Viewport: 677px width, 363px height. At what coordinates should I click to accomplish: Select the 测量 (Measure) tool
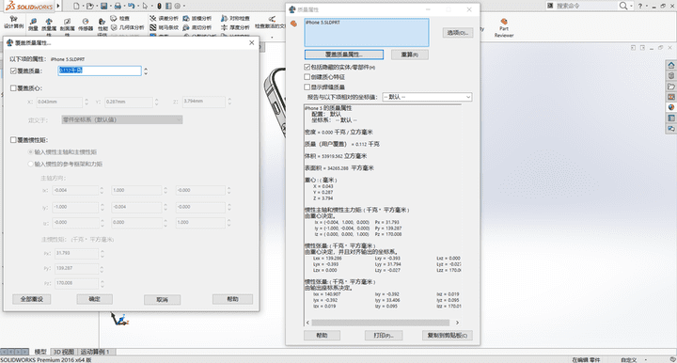(33, 24)
